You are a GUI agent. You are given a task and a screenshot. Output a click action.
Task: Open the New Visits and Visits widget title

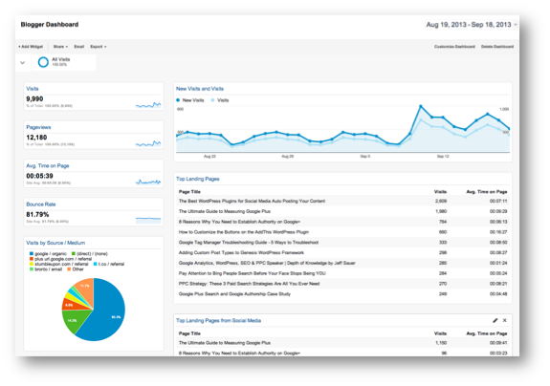(x=200, y=89)
